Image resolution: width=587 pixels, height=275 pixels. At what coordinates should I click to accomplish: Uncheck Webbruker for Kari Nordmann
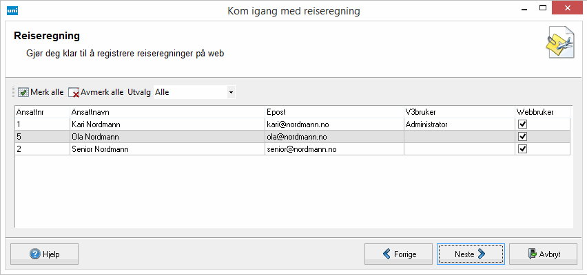point(522,124)
